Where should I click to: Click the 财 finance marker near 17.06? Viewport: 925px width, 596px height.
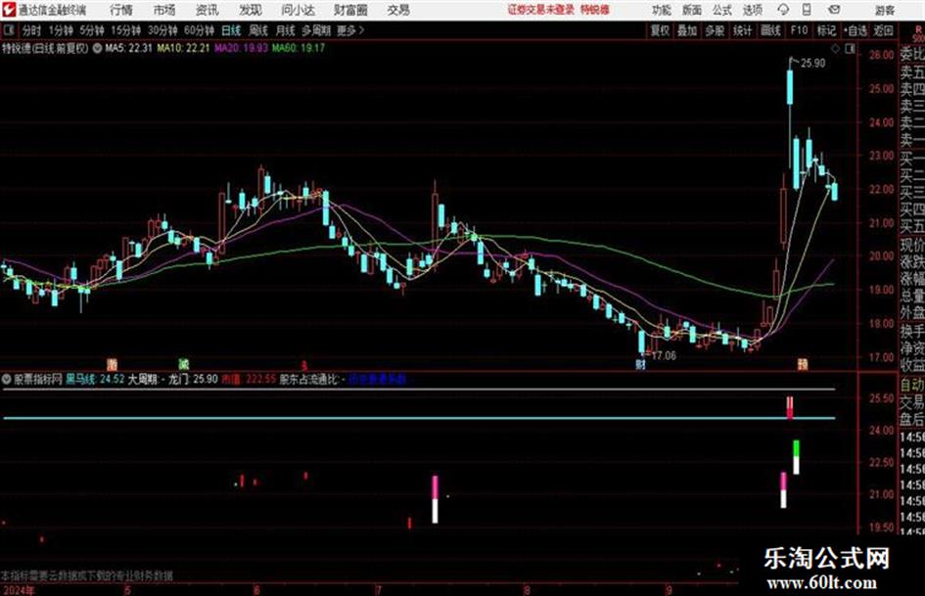(641, 364)
